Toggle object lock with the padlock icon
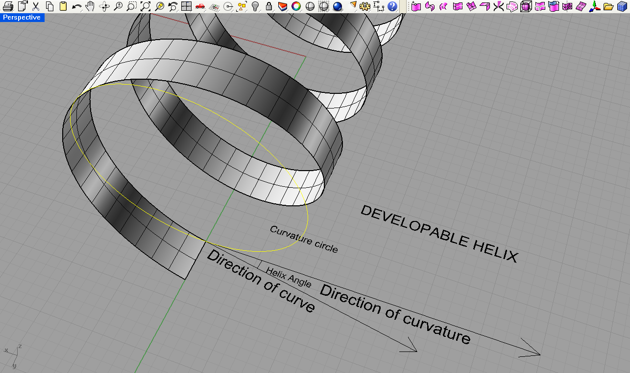 point(268,6)
